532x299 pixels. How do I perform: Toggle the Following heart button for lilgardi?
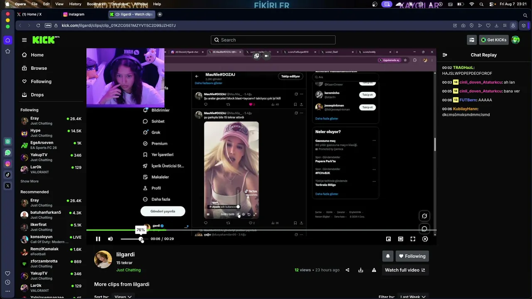click(412, 256)
